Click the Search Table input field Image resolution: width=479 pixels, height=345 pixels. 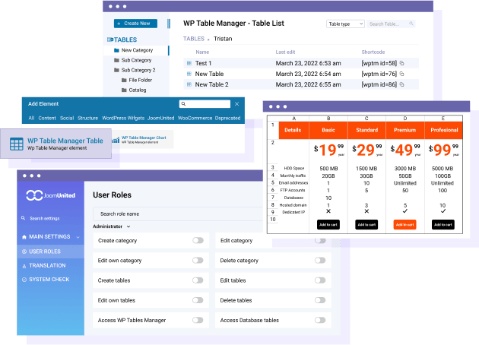click(391, 24)
